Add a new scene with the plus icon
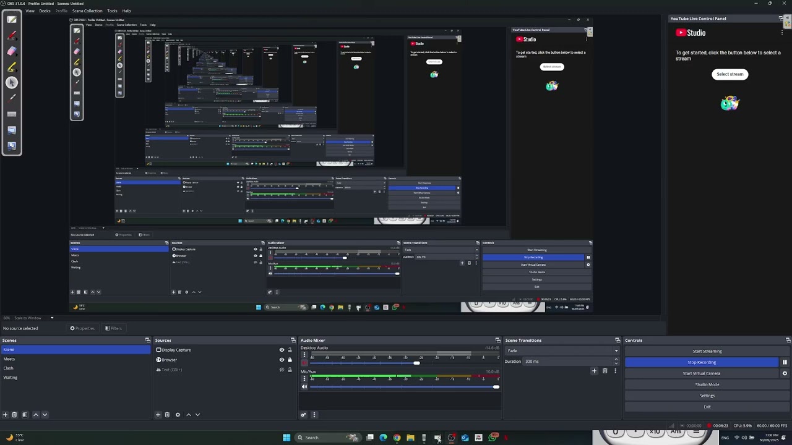 coord(5,415)
